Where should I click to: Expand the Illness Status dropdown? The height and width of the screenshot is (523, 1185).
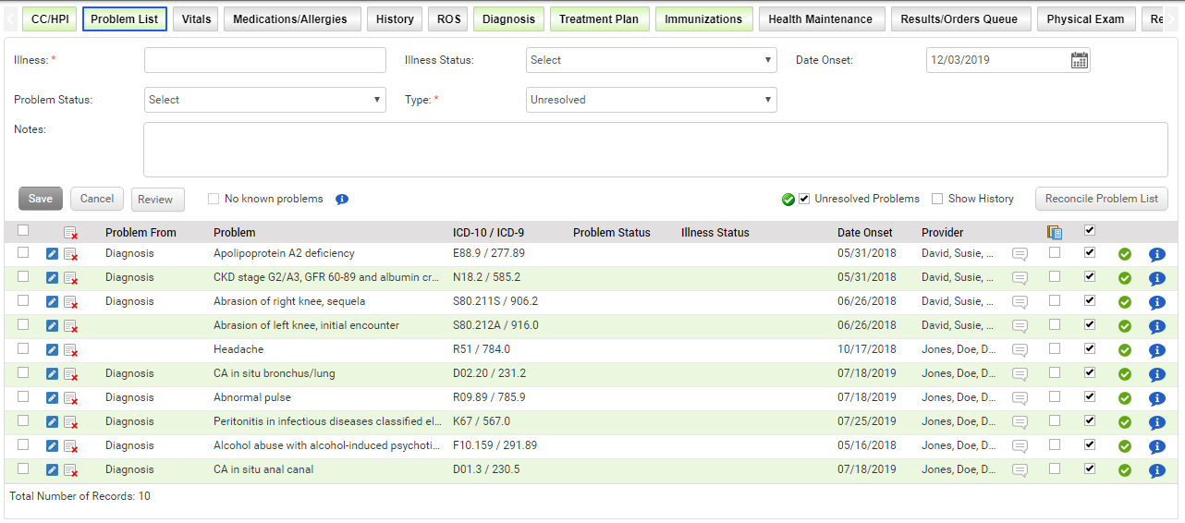651,60
